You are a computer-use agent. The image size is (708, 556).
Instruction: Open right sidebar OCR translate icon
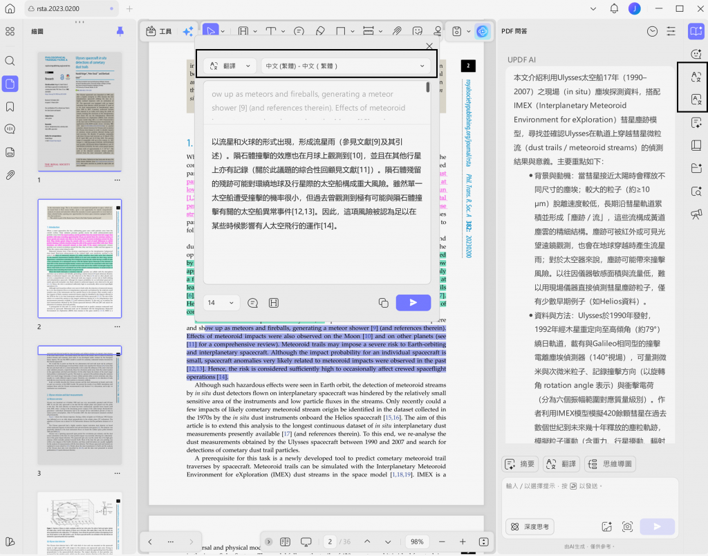(x=696, y=100)
